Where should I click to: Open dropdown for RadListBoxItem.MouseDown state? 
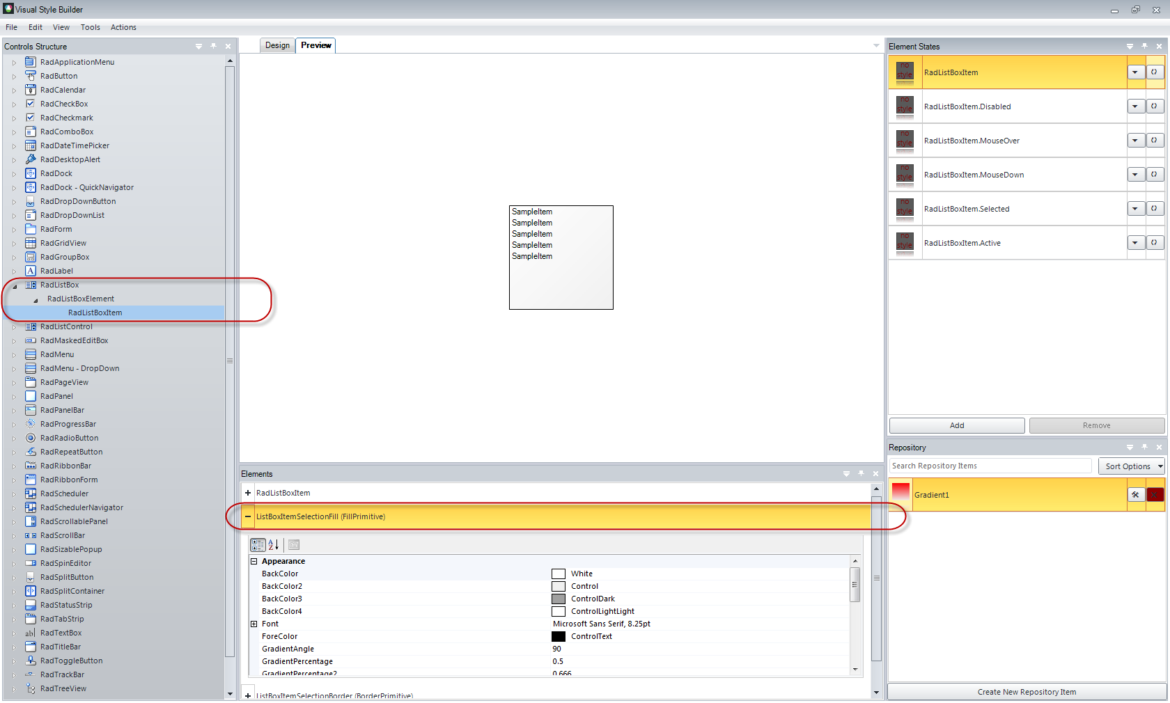click(1136, 175)
